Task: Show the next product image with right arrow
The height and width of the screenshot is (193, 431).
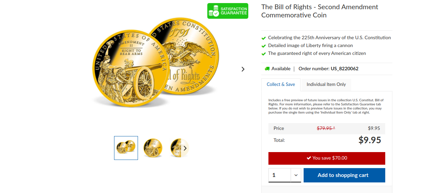Action: [243, 69]
